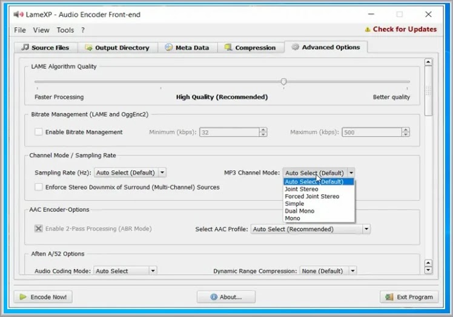Click the info icon on About button
This screenshot has width=453, height=317.
214,297
